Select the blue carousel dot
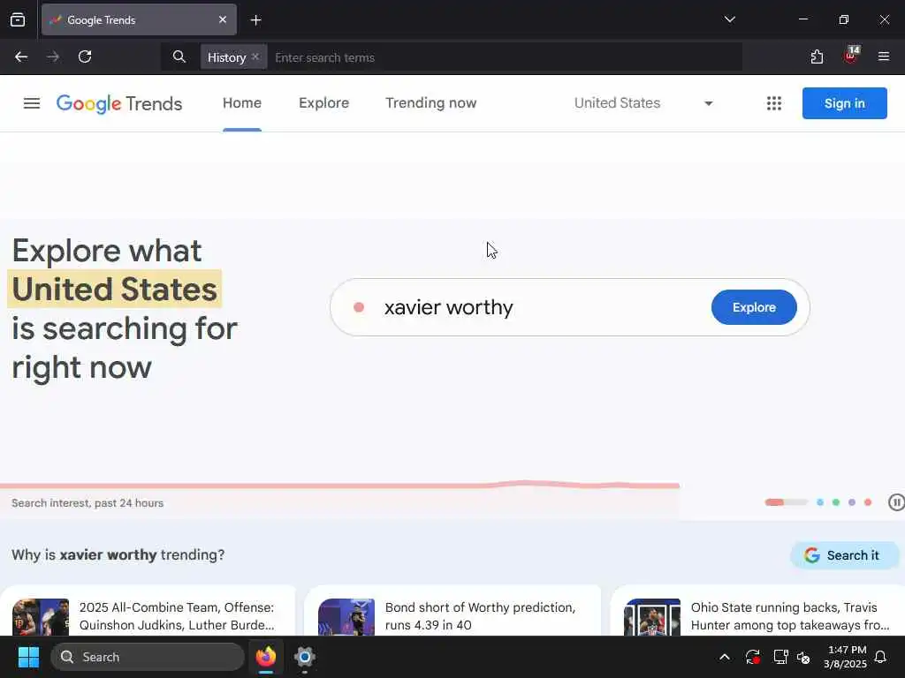Viewport: 905px width, 678px height. pyautogui.click(x=820, y=502)
